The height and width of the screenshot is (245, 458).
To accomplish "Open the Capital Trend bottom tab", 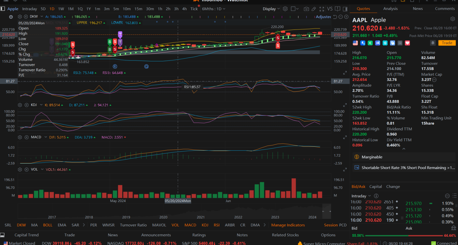I will (x=27, y=235).
